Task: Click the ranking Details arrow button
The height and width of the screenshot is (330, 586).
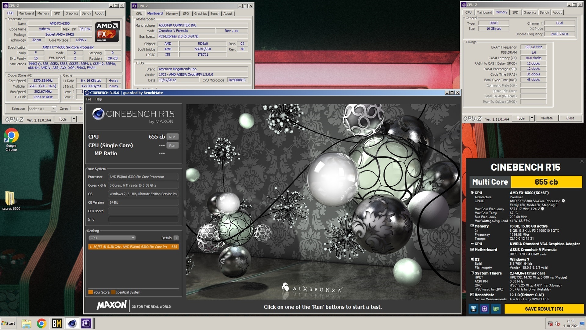Action: click(176, 238)
